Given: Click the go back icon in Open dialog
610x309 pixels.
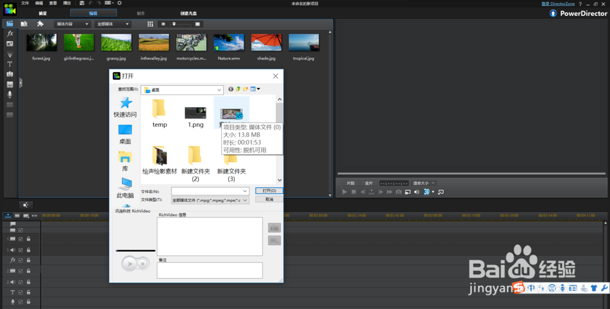Looking at the screenshot, I should [231, 89].
